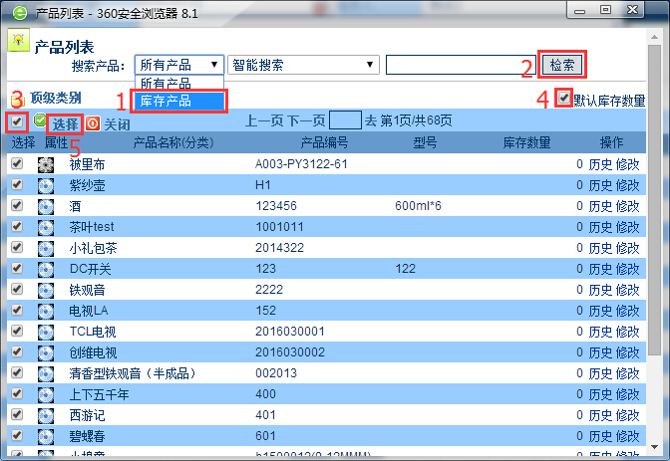Click the search keyword text field

[461, 66]
